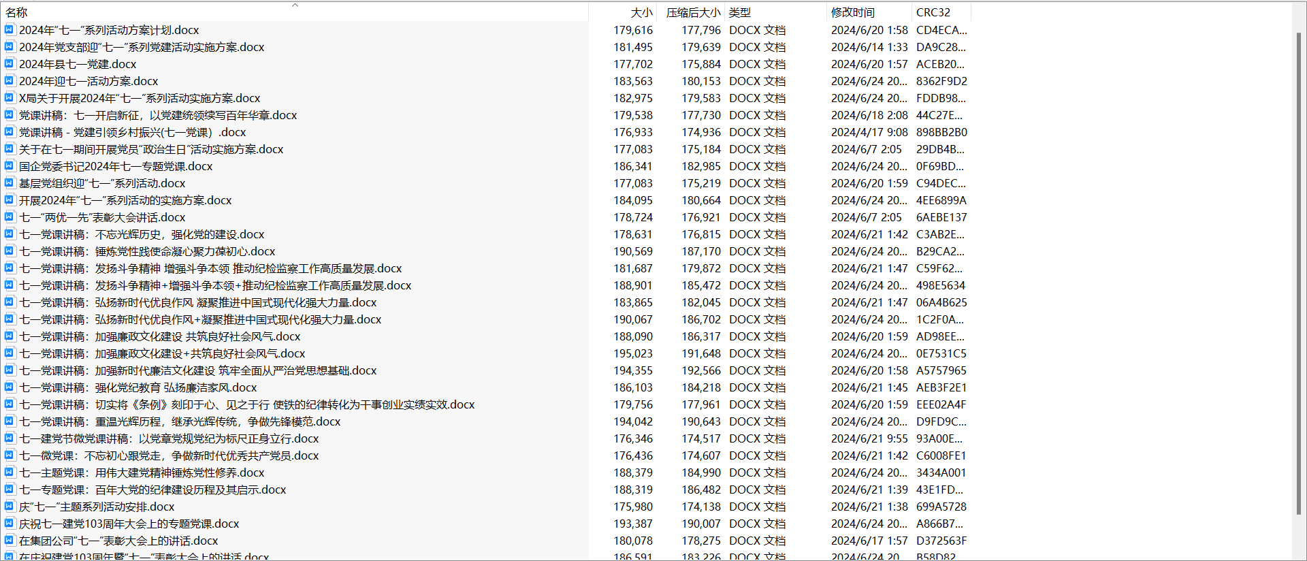Sort by 压缩后大小 column header
Screen dimensions: 1307x561
(x=692, y=12)
